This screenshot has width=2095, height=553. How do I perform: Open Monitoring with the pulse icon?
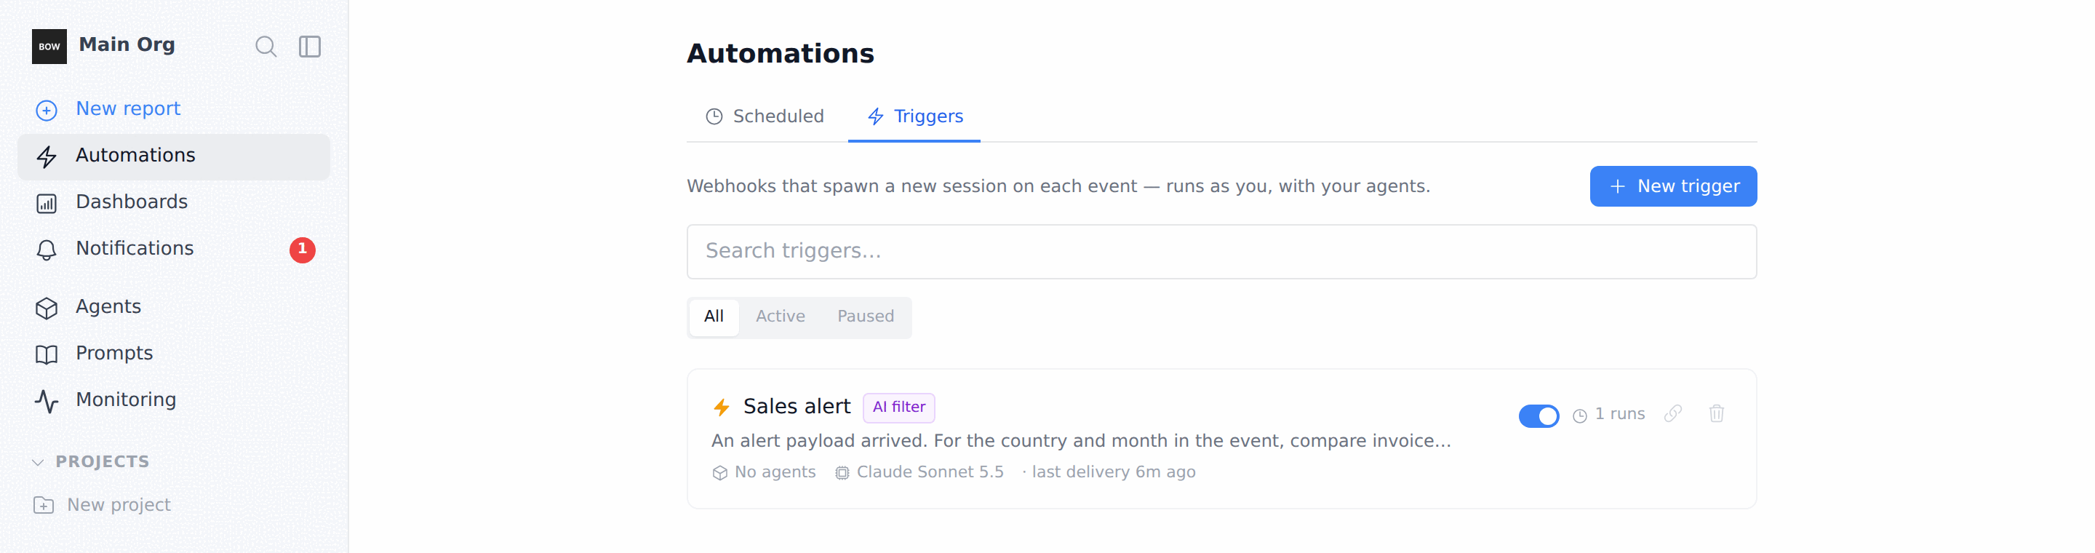tap(47, 401)
